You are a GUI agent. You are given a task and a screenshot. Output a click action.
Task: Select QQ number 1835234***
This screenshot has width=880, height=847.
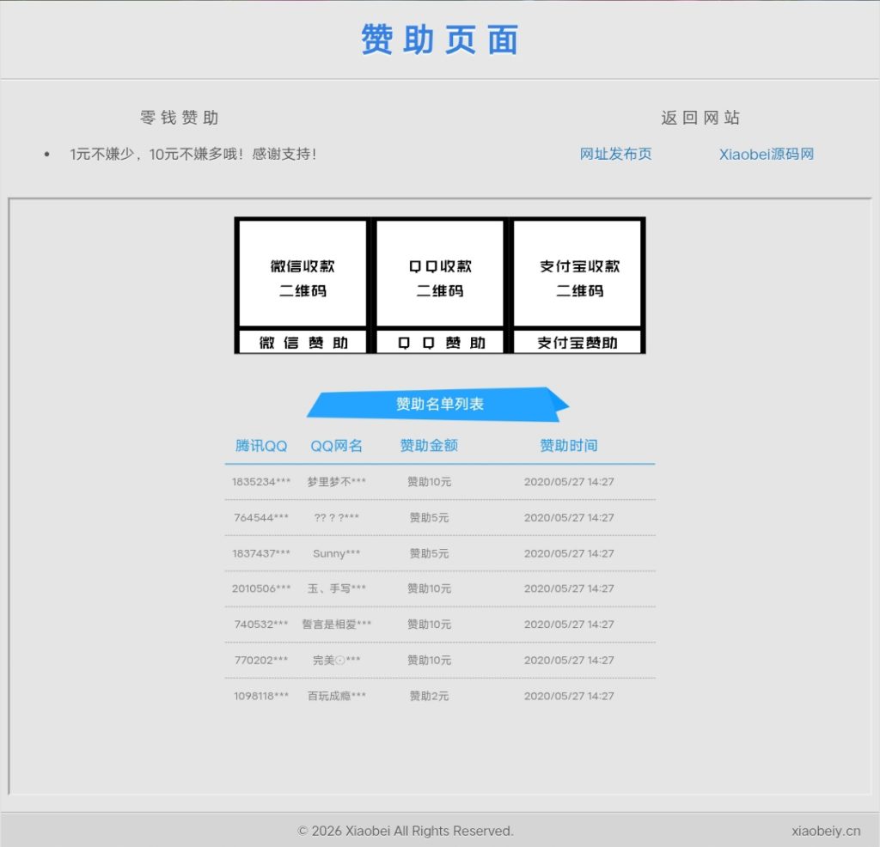tap(261, 482)
